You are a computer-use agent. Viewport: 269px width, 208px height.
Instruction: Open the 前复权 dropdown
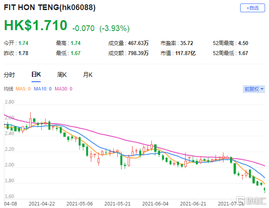click(x=254, y=89)
